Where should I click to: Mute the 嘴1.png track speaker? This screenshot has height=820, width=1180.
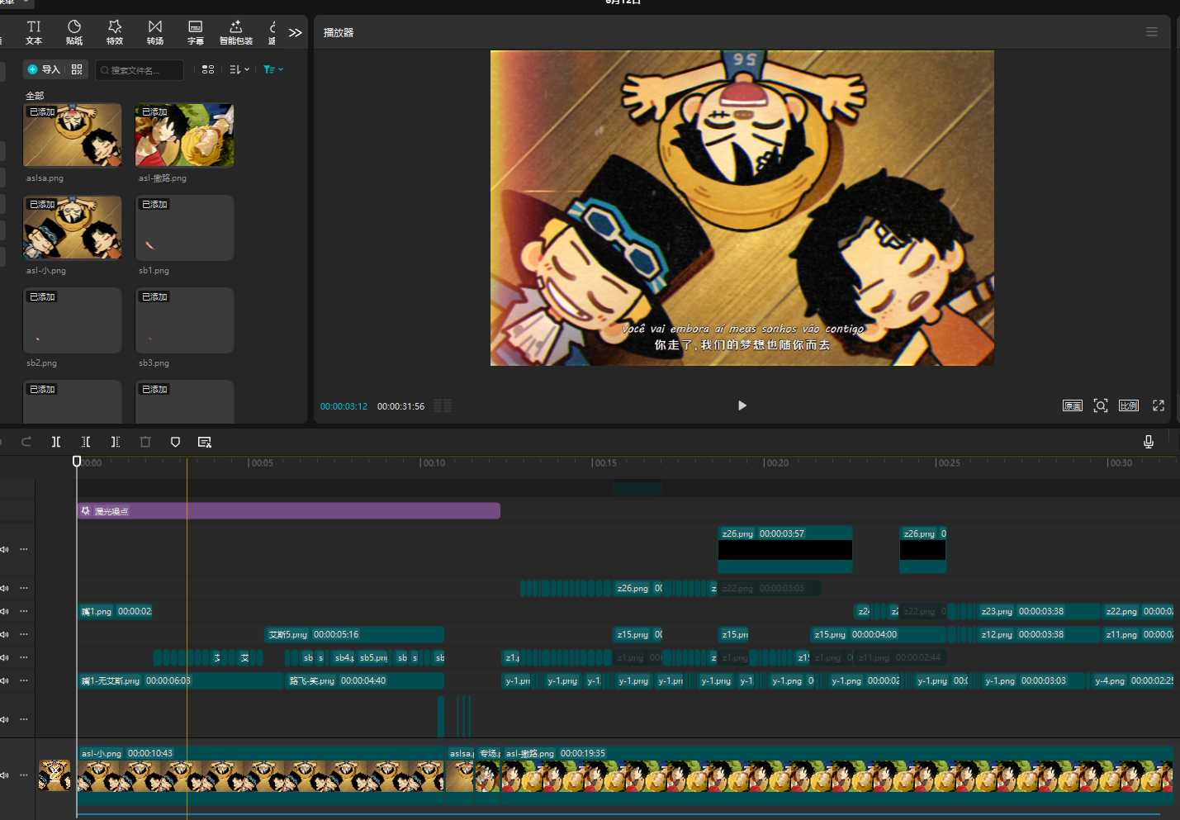click(5, 611)
